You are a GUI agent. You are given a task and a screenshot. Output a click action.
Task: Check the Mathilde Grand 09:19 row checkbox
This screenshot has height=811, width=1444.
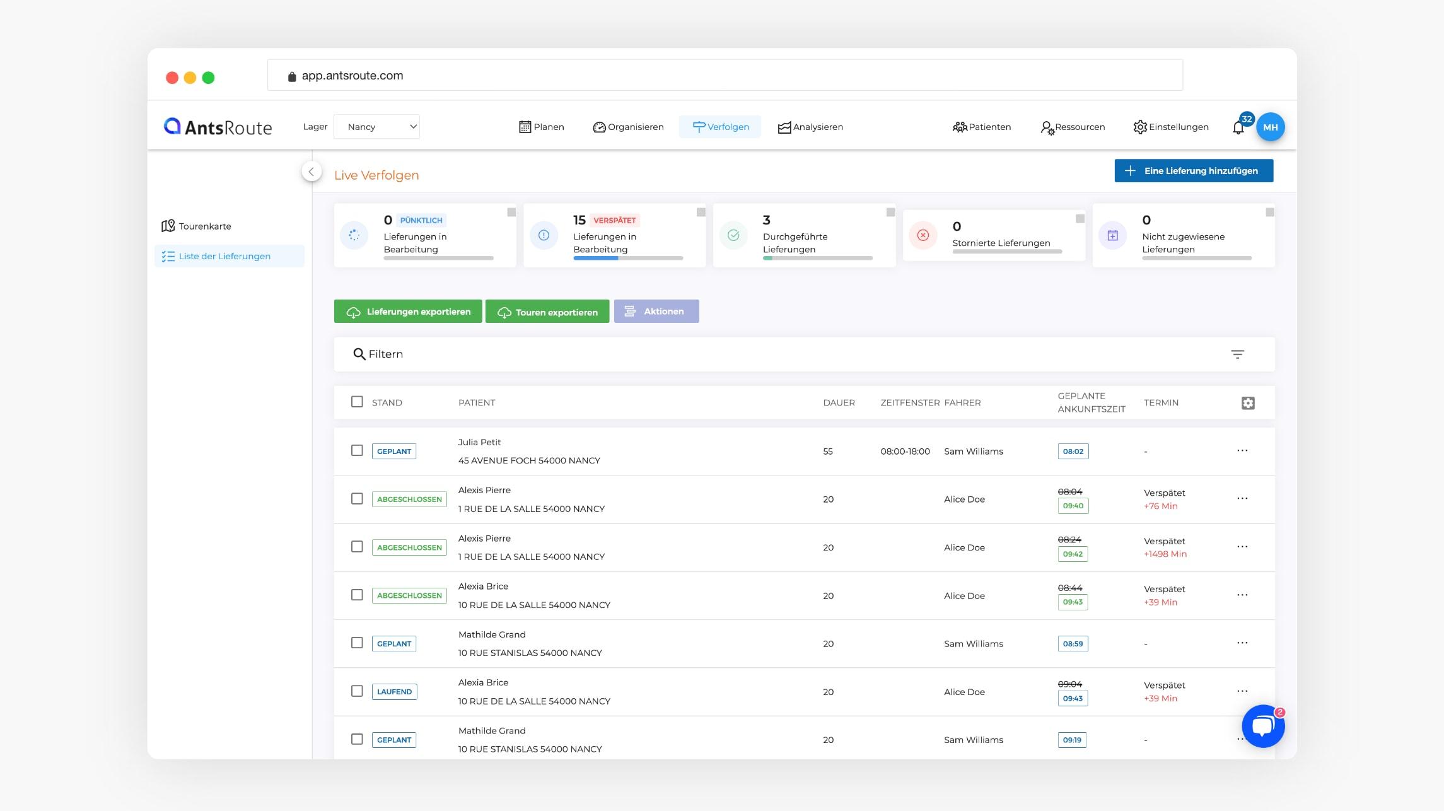tap(357, 739)
